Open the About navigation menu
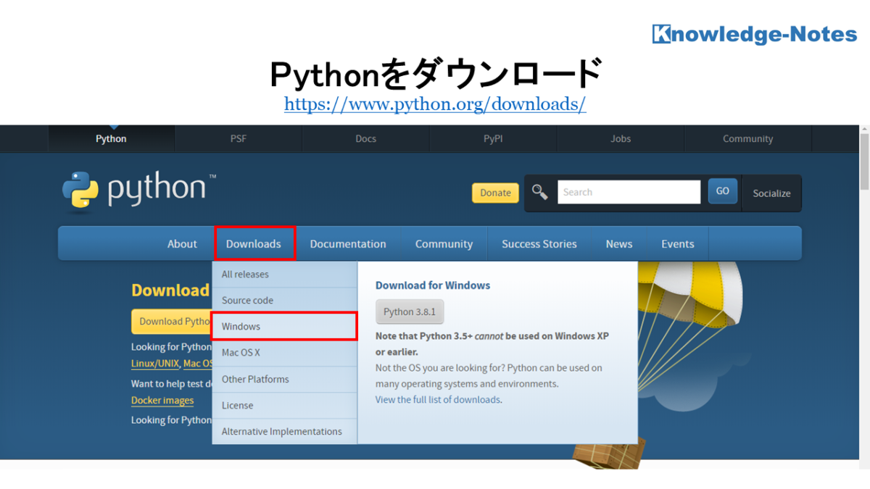 [x=182, y=244]
